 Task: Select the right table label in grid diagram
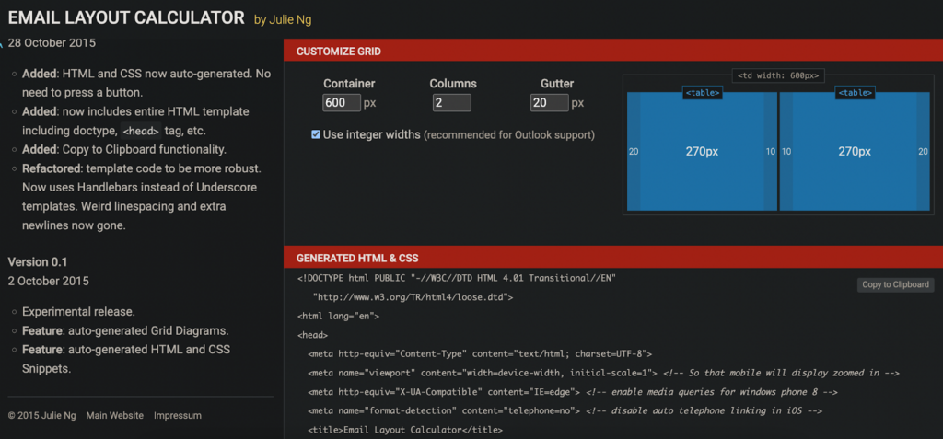point(855,93)
